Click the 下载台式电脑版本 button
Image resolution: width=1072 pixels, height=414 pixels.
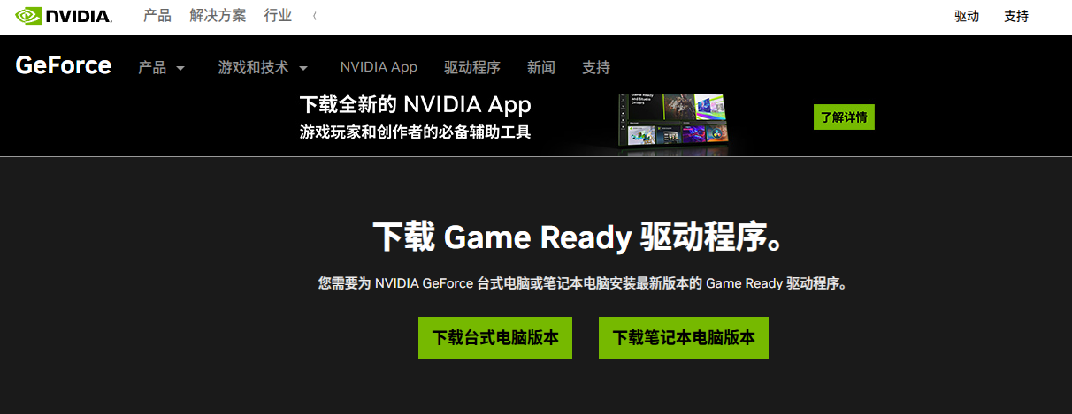(495, 338)
